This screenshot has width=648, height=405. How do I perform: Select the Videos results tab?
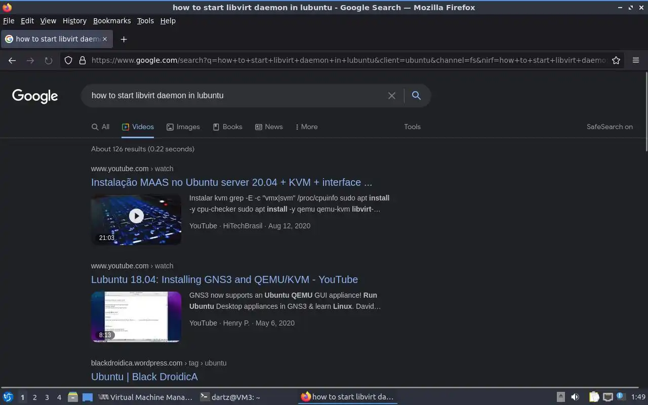(138, 127)
